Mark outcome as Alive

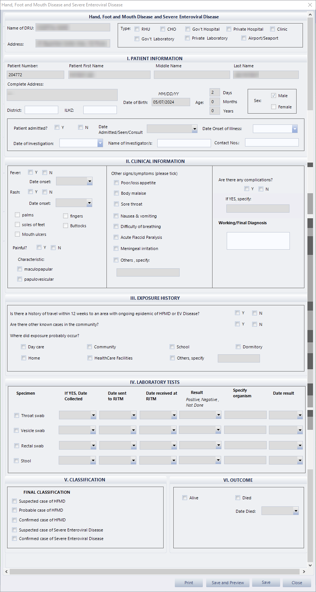pyautogui.click(x=185, y=498)
